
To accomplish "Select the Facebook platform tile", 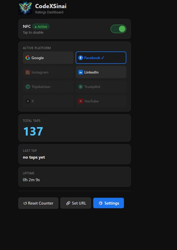I will pos(101,58).
